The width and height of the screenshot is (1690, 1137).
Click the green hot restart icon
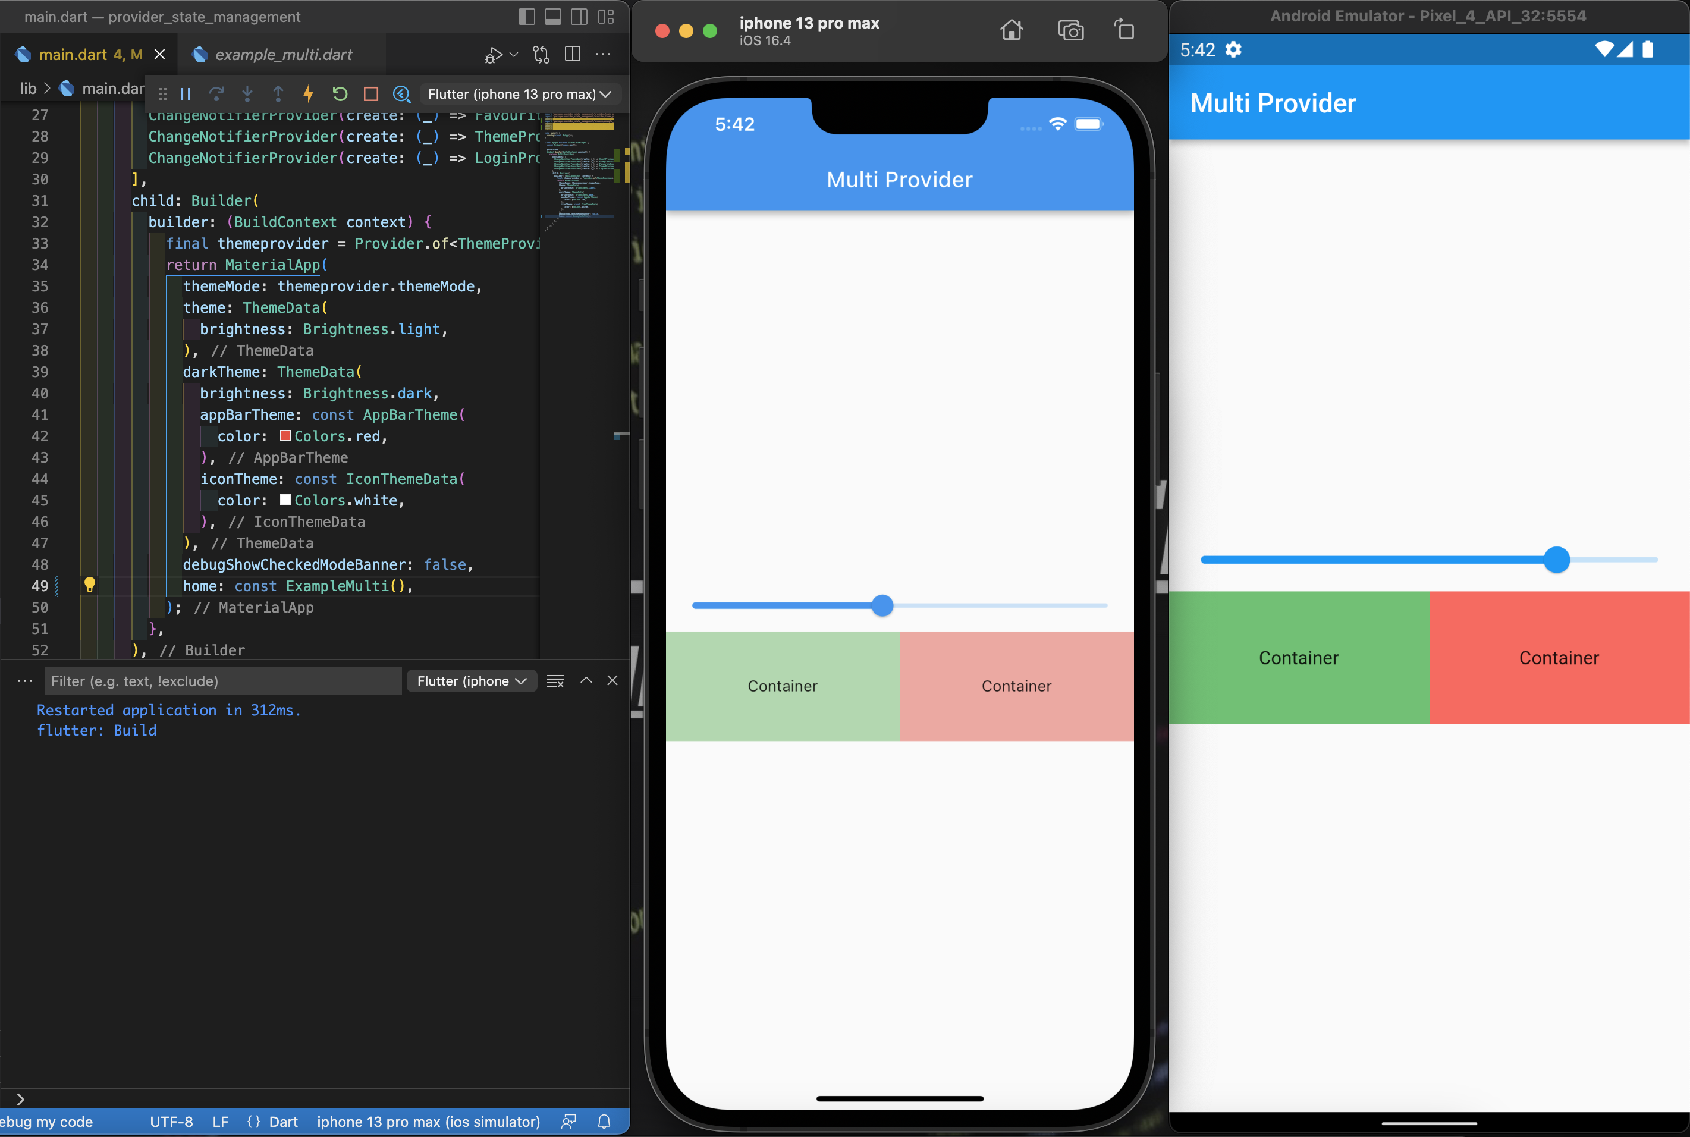pos(340,95)
